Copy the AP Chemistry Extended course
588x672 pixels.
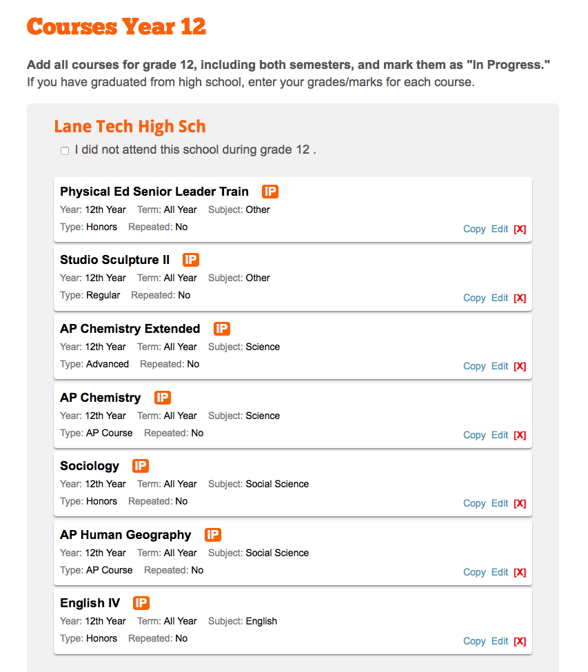tap(474, 367)
